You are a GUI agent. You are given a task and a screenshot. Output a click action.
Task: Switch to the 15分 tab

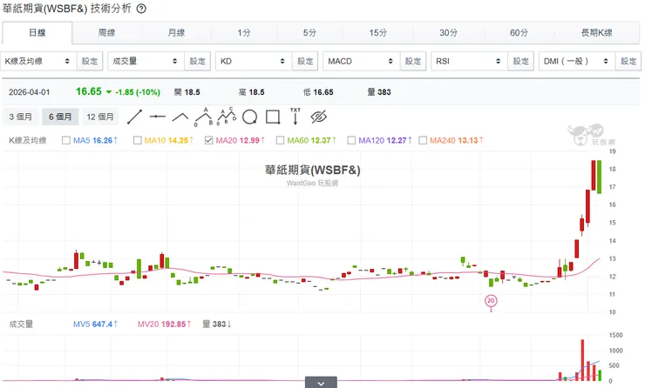377,33
